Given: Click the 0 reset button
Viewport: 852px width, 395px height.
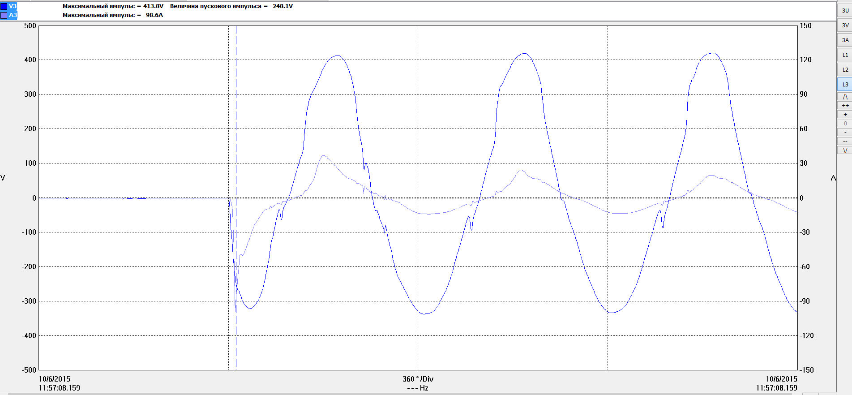Looking at the screenshot, I should coord(845,124).
